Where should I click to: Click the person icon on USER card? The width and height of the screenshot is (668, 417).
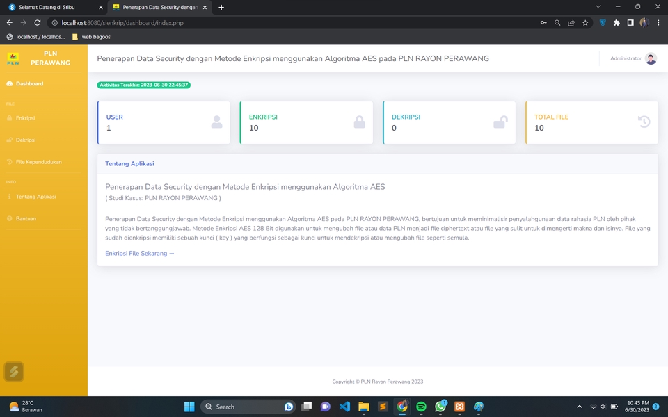217,122
